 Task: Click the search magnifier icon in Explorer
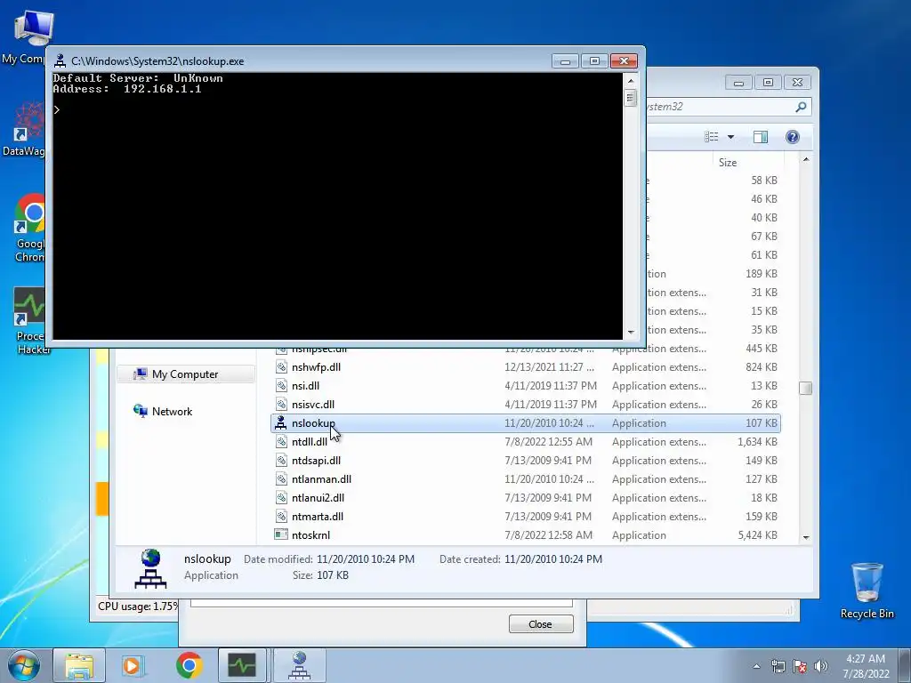(x=801, y=107)
